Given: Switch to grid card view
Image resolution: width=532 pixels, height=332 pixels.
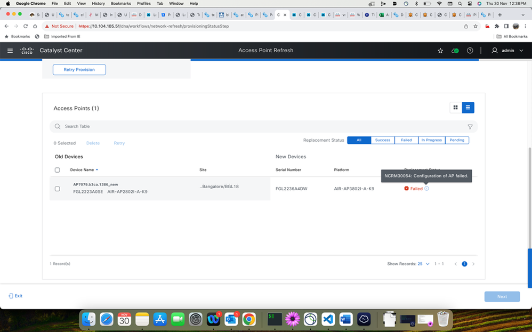Looking at the screenshot, I should (x=456, y=108).
